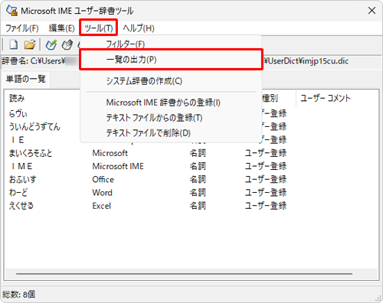Click the Word word entry
Screen dimensions: 383x303
pos(102,193)
